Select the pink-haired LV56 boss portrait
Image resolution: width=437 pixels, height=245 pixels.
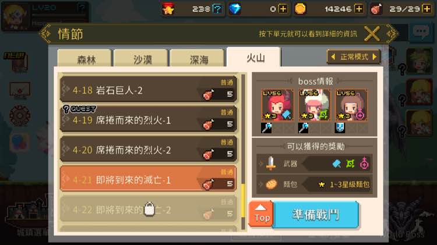pyautogui.click(x=314, y=105)
